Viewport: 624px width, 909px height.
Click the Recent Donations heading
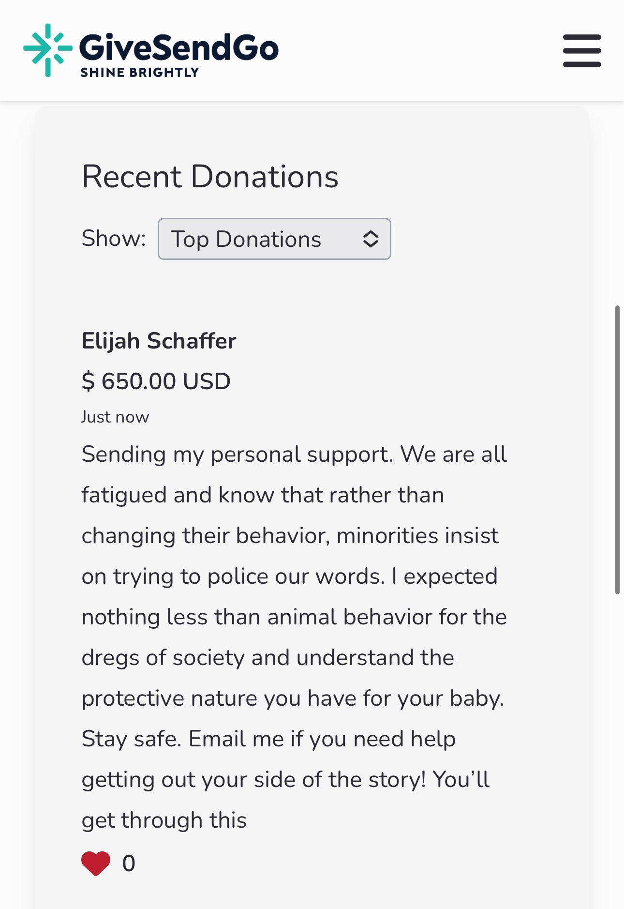tap(210, 176)
